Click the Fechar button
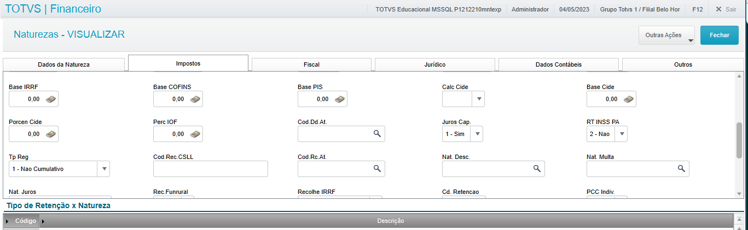The image size is (748, 230). (720, 35)
